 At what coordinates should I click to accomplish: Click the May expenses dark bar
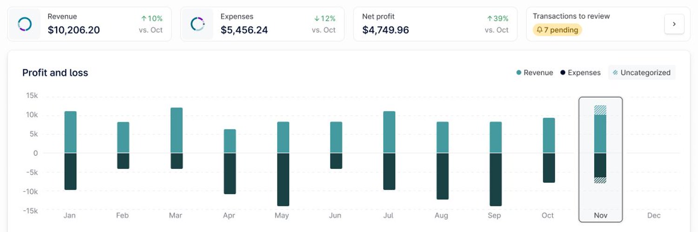[283, 180]
